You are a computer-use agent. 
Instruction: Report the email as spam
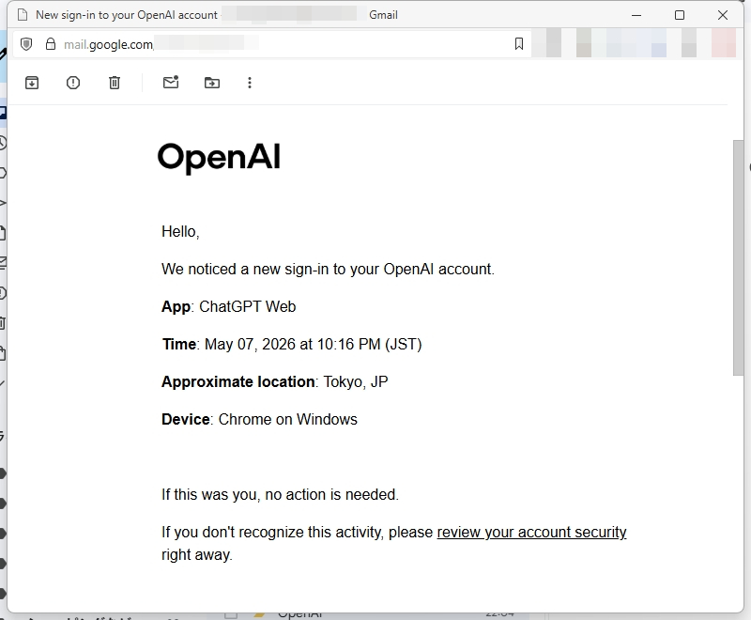[73, 83]
